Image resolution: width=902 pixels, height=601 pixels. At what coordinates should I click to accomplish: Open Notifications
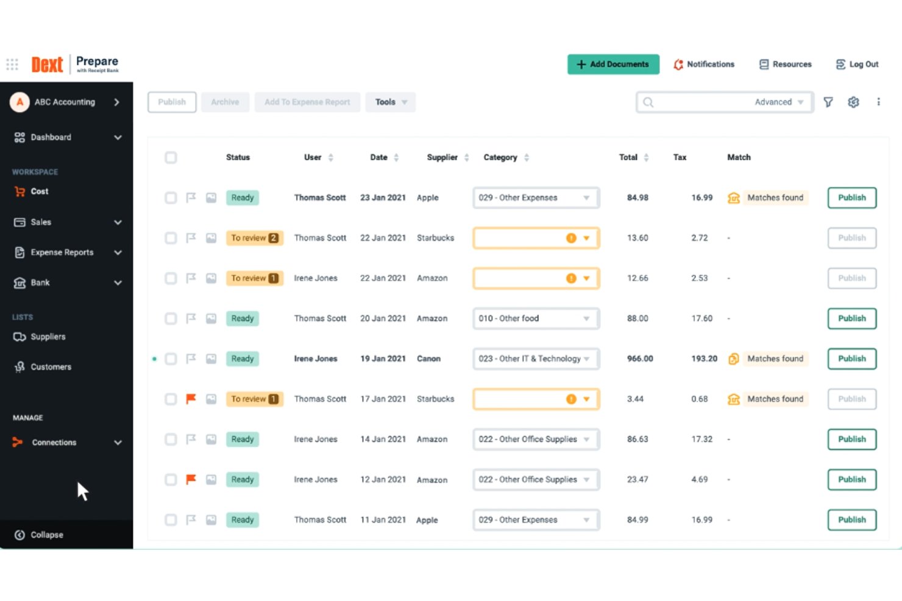pos(704,65)
